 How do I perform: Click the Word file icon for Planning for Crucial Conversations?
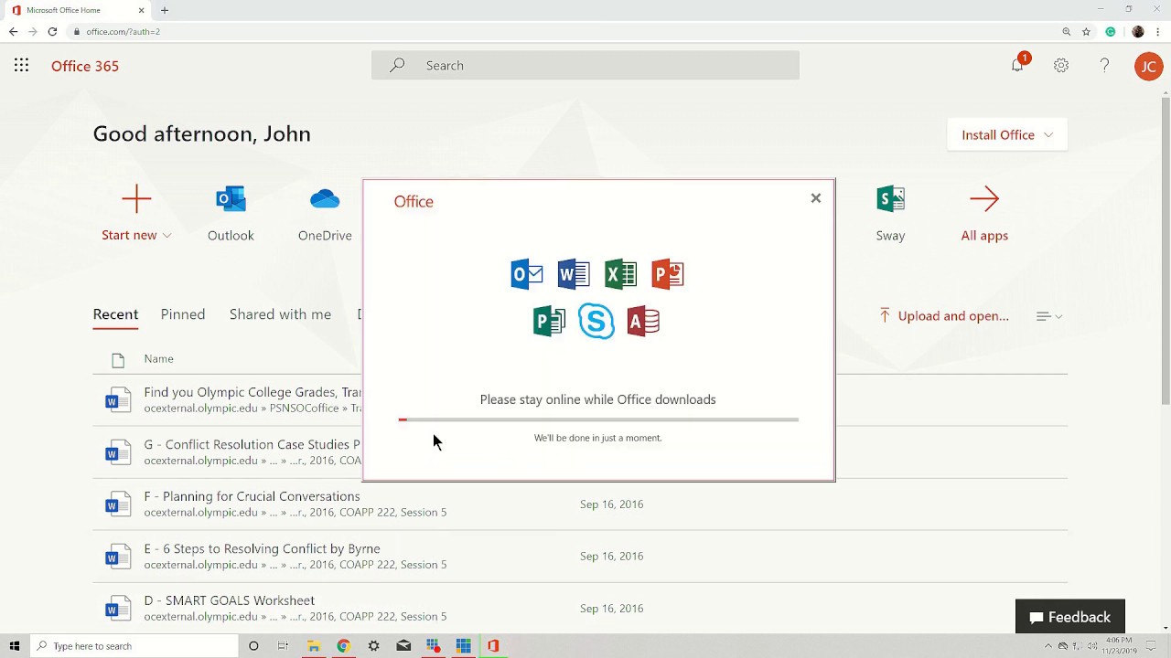117,504
